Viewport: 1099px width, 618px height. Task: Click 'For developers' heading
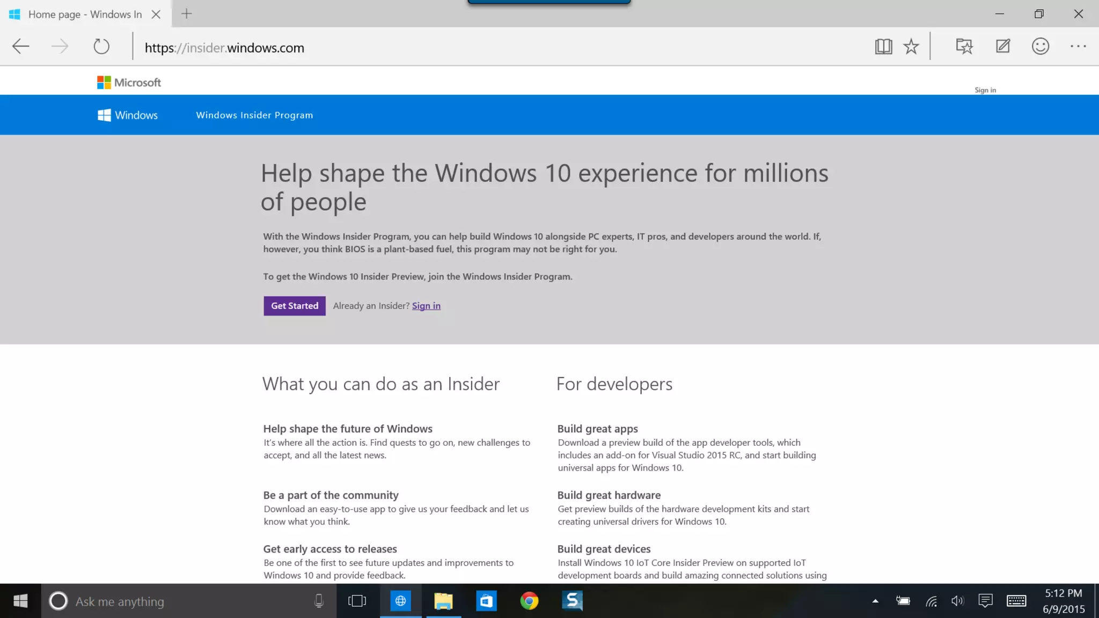pos(614,384)
